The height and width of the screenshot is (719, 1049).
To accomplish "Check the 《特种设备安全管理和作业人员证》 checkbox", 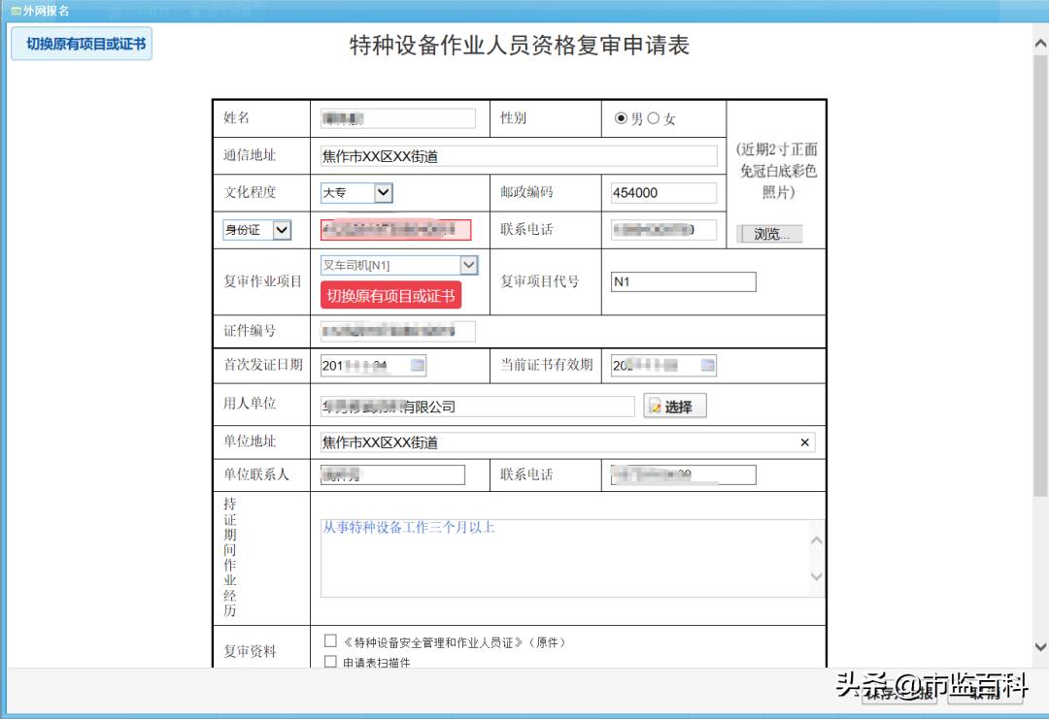I will pyautogui.click(x=330, y=639).
